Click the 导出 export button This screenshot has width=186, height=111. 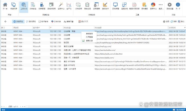coord(182,21)
